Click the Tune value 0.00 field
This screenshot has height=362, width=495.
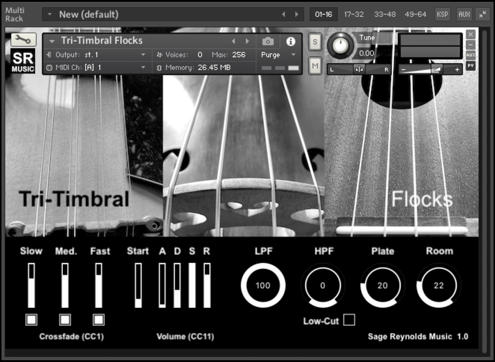pyautogui.click(x=366, y=53)
